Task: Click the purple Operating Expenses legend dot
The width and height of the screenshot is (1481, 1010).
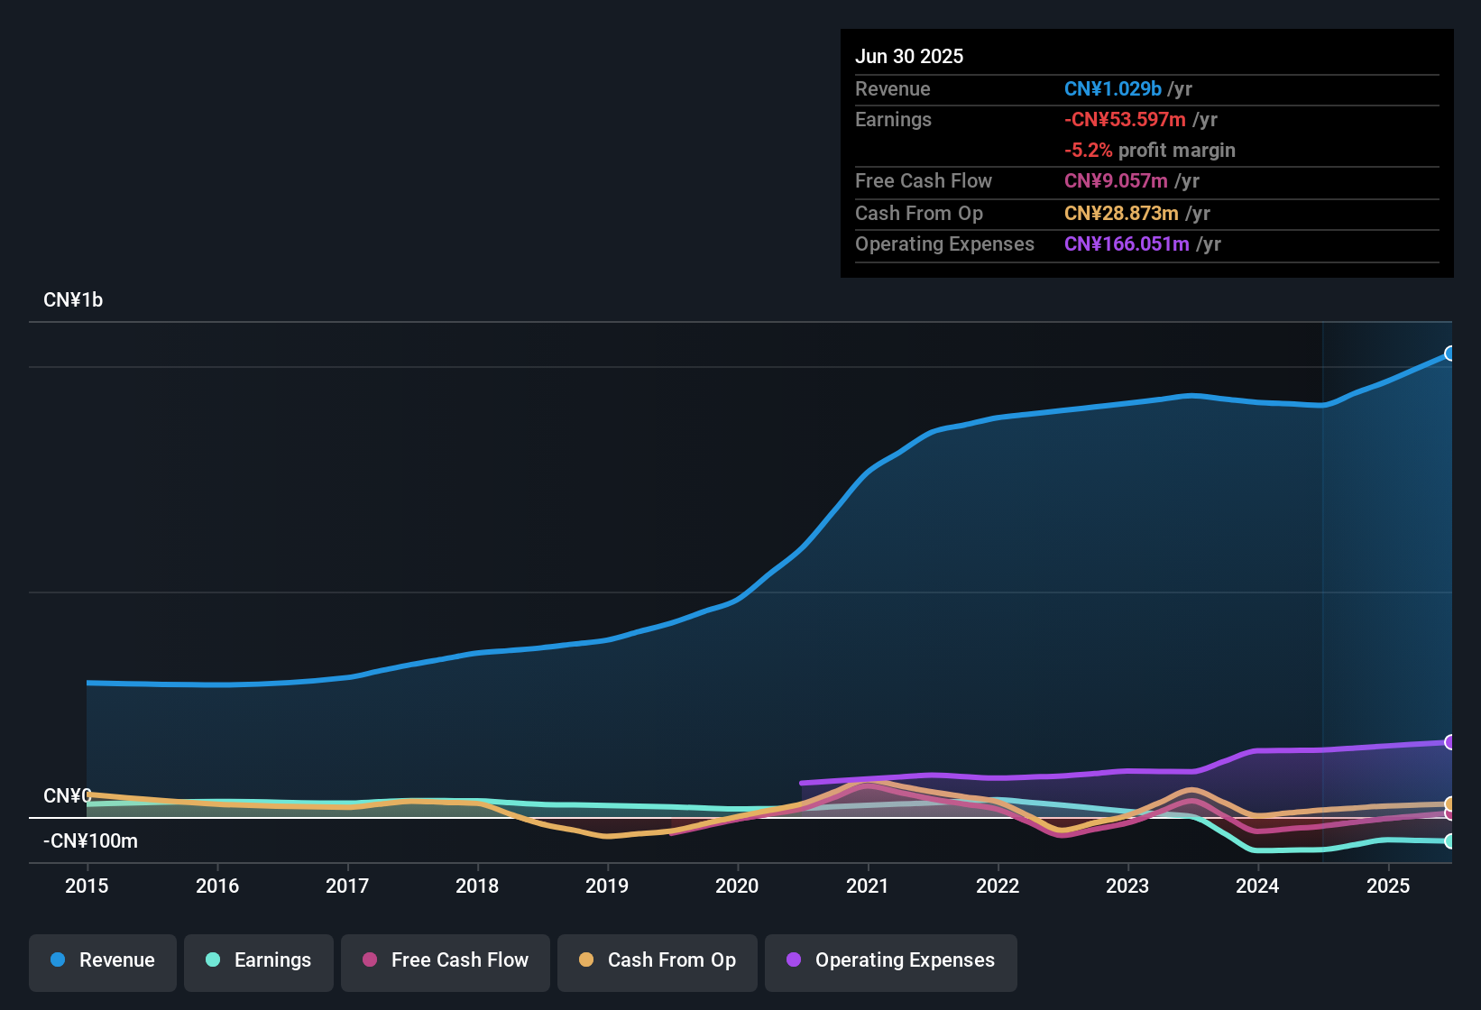Action: (792, 960)
